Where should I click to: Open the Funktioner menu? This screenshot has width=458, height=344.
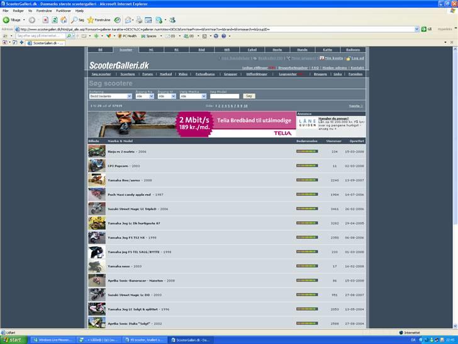coord(64,11)
